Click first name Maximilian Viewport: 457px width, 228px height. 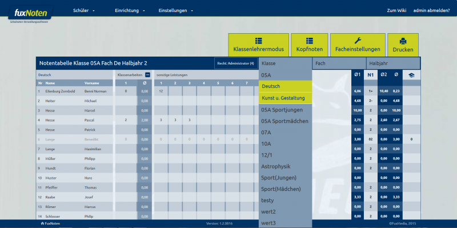(92, 149)
